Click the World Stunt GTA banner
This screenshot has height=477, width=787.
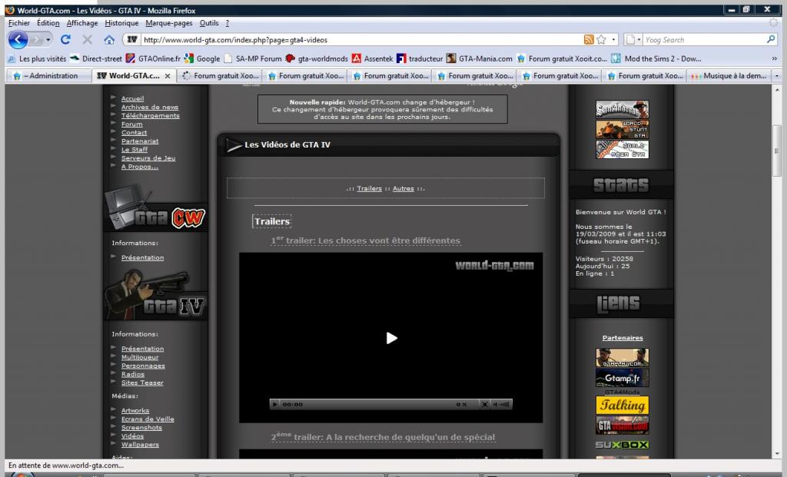pos(623,129)
